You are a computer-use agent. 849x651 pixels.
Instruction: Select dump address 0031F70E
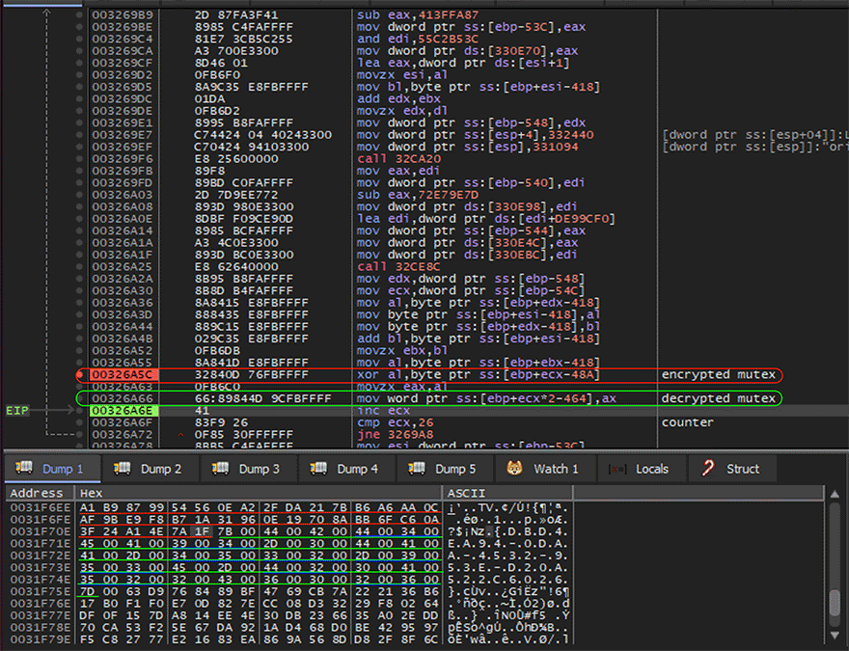tap(41, 531)
